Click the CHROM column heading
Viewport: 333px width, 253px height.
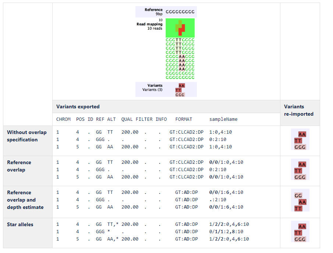[x=63, y=119]
